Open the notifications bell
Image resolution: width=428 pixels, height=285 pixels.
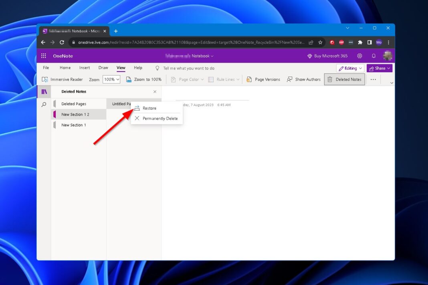[x=373, y=56]
